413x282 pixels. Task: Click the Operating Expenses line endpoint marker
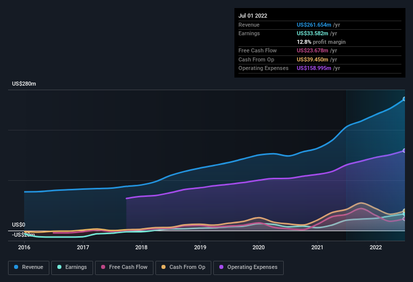pos(404,151)
